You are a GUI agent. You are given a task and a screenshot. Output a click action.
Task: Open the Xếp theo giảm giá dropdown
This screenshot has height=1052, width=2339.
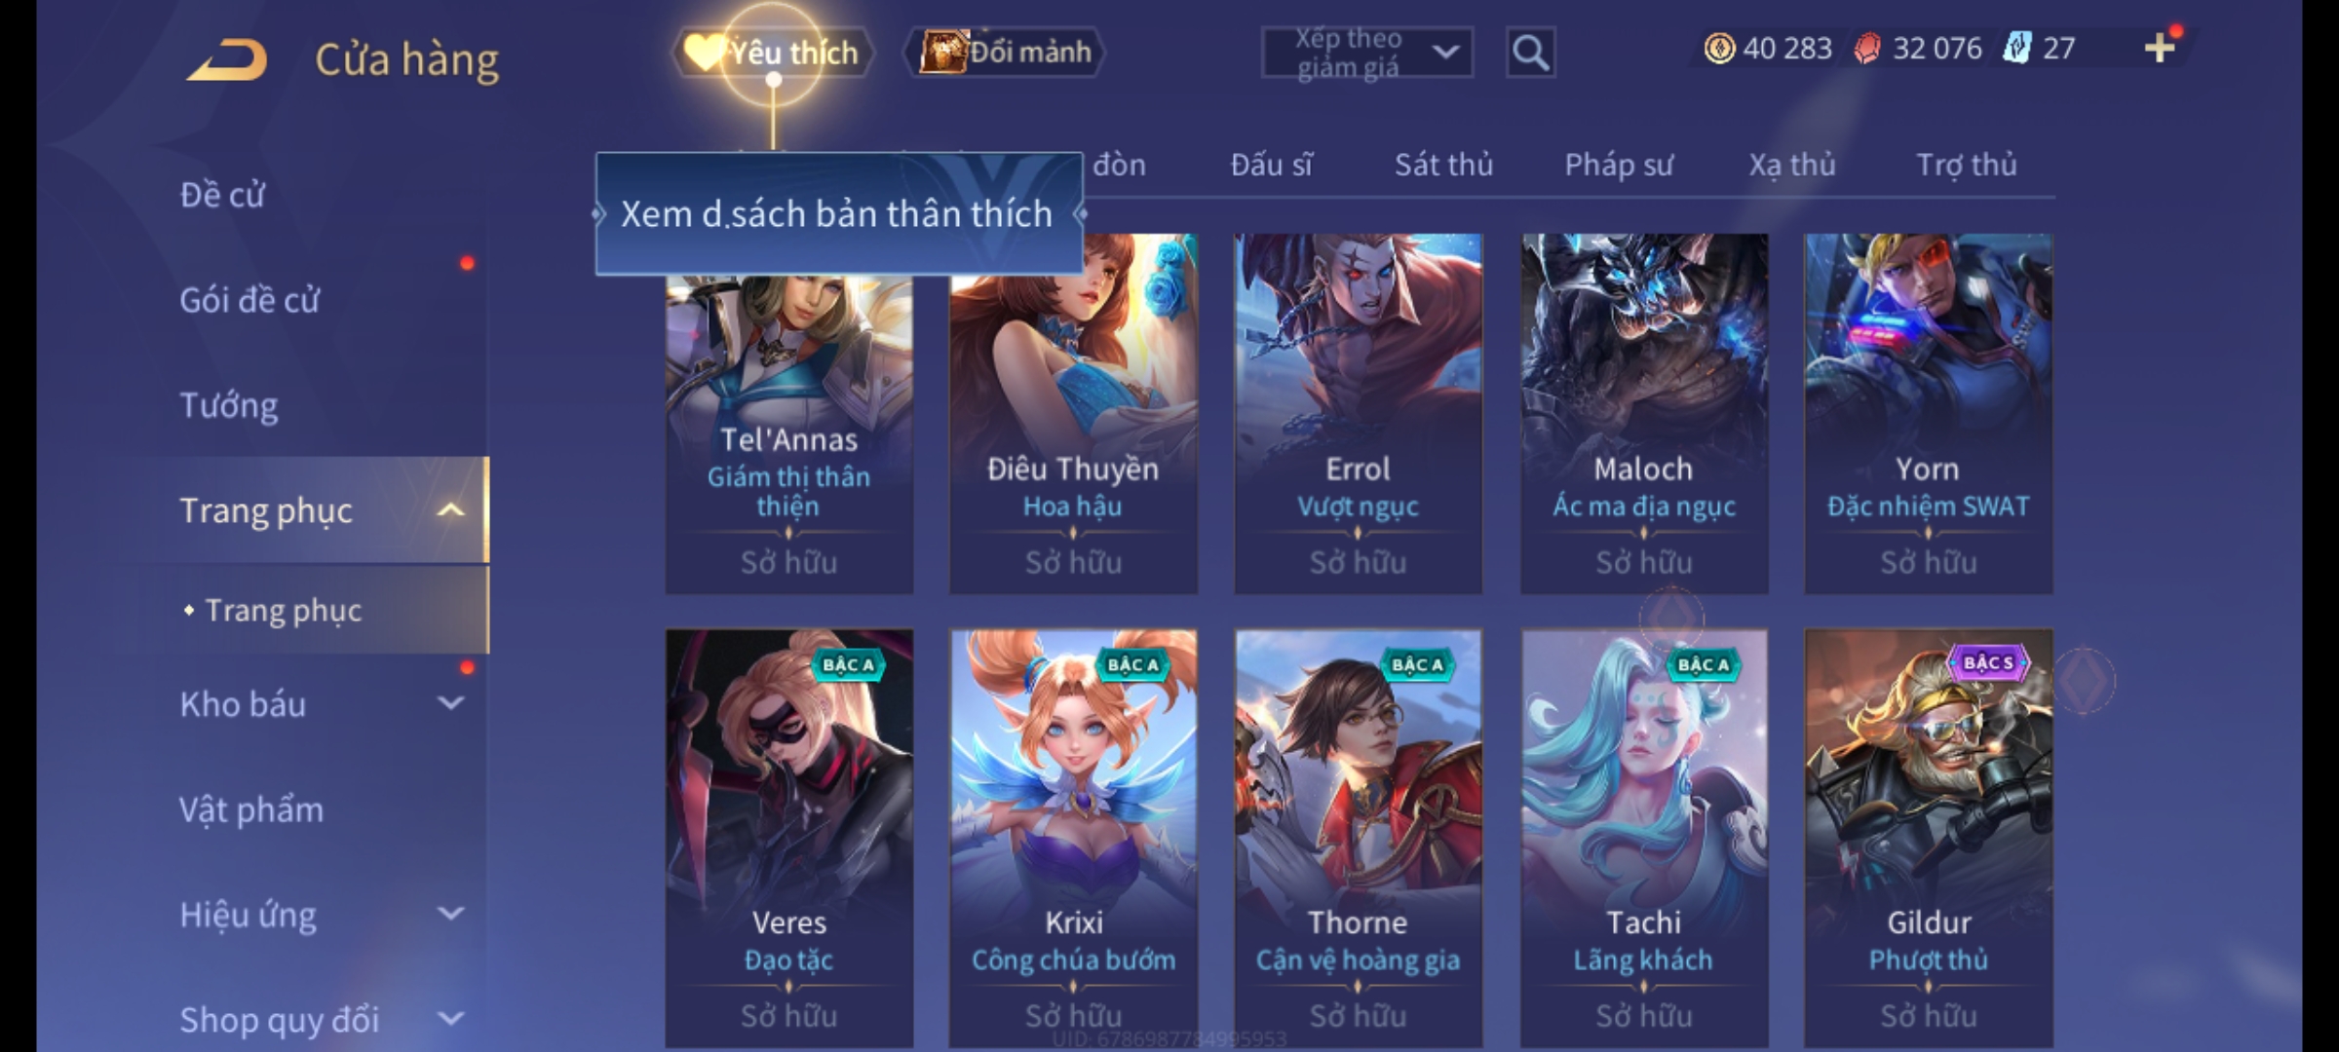(1367, 53)
